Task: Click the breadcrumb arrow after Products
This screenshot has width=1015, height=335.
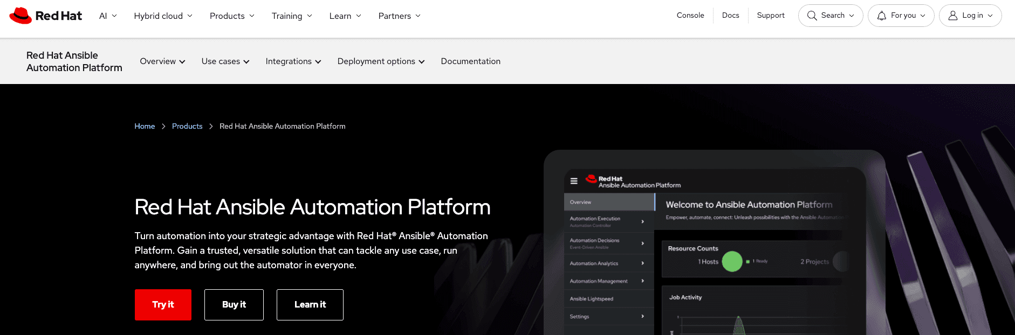Action: [211, 126]
